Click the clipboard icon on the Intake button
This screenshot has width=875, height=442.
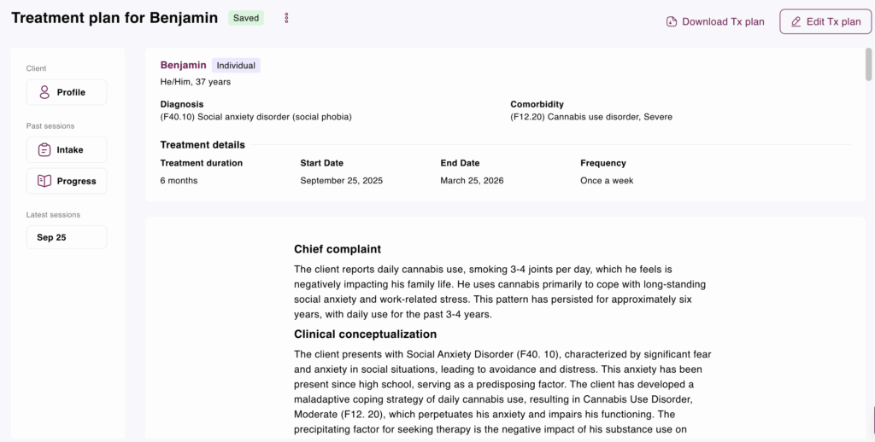pos(44,149)
